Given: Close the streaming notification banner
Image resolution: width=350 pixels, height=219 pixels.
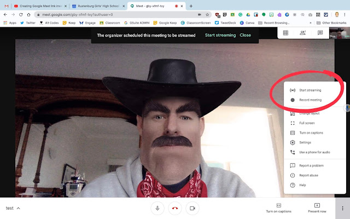Looking at the screenshot, I should [245, 35].
